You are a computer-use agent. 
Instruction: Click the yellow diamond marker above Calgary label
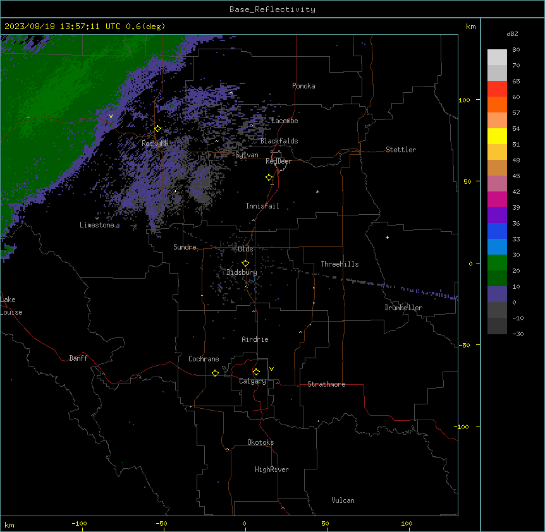256,372
